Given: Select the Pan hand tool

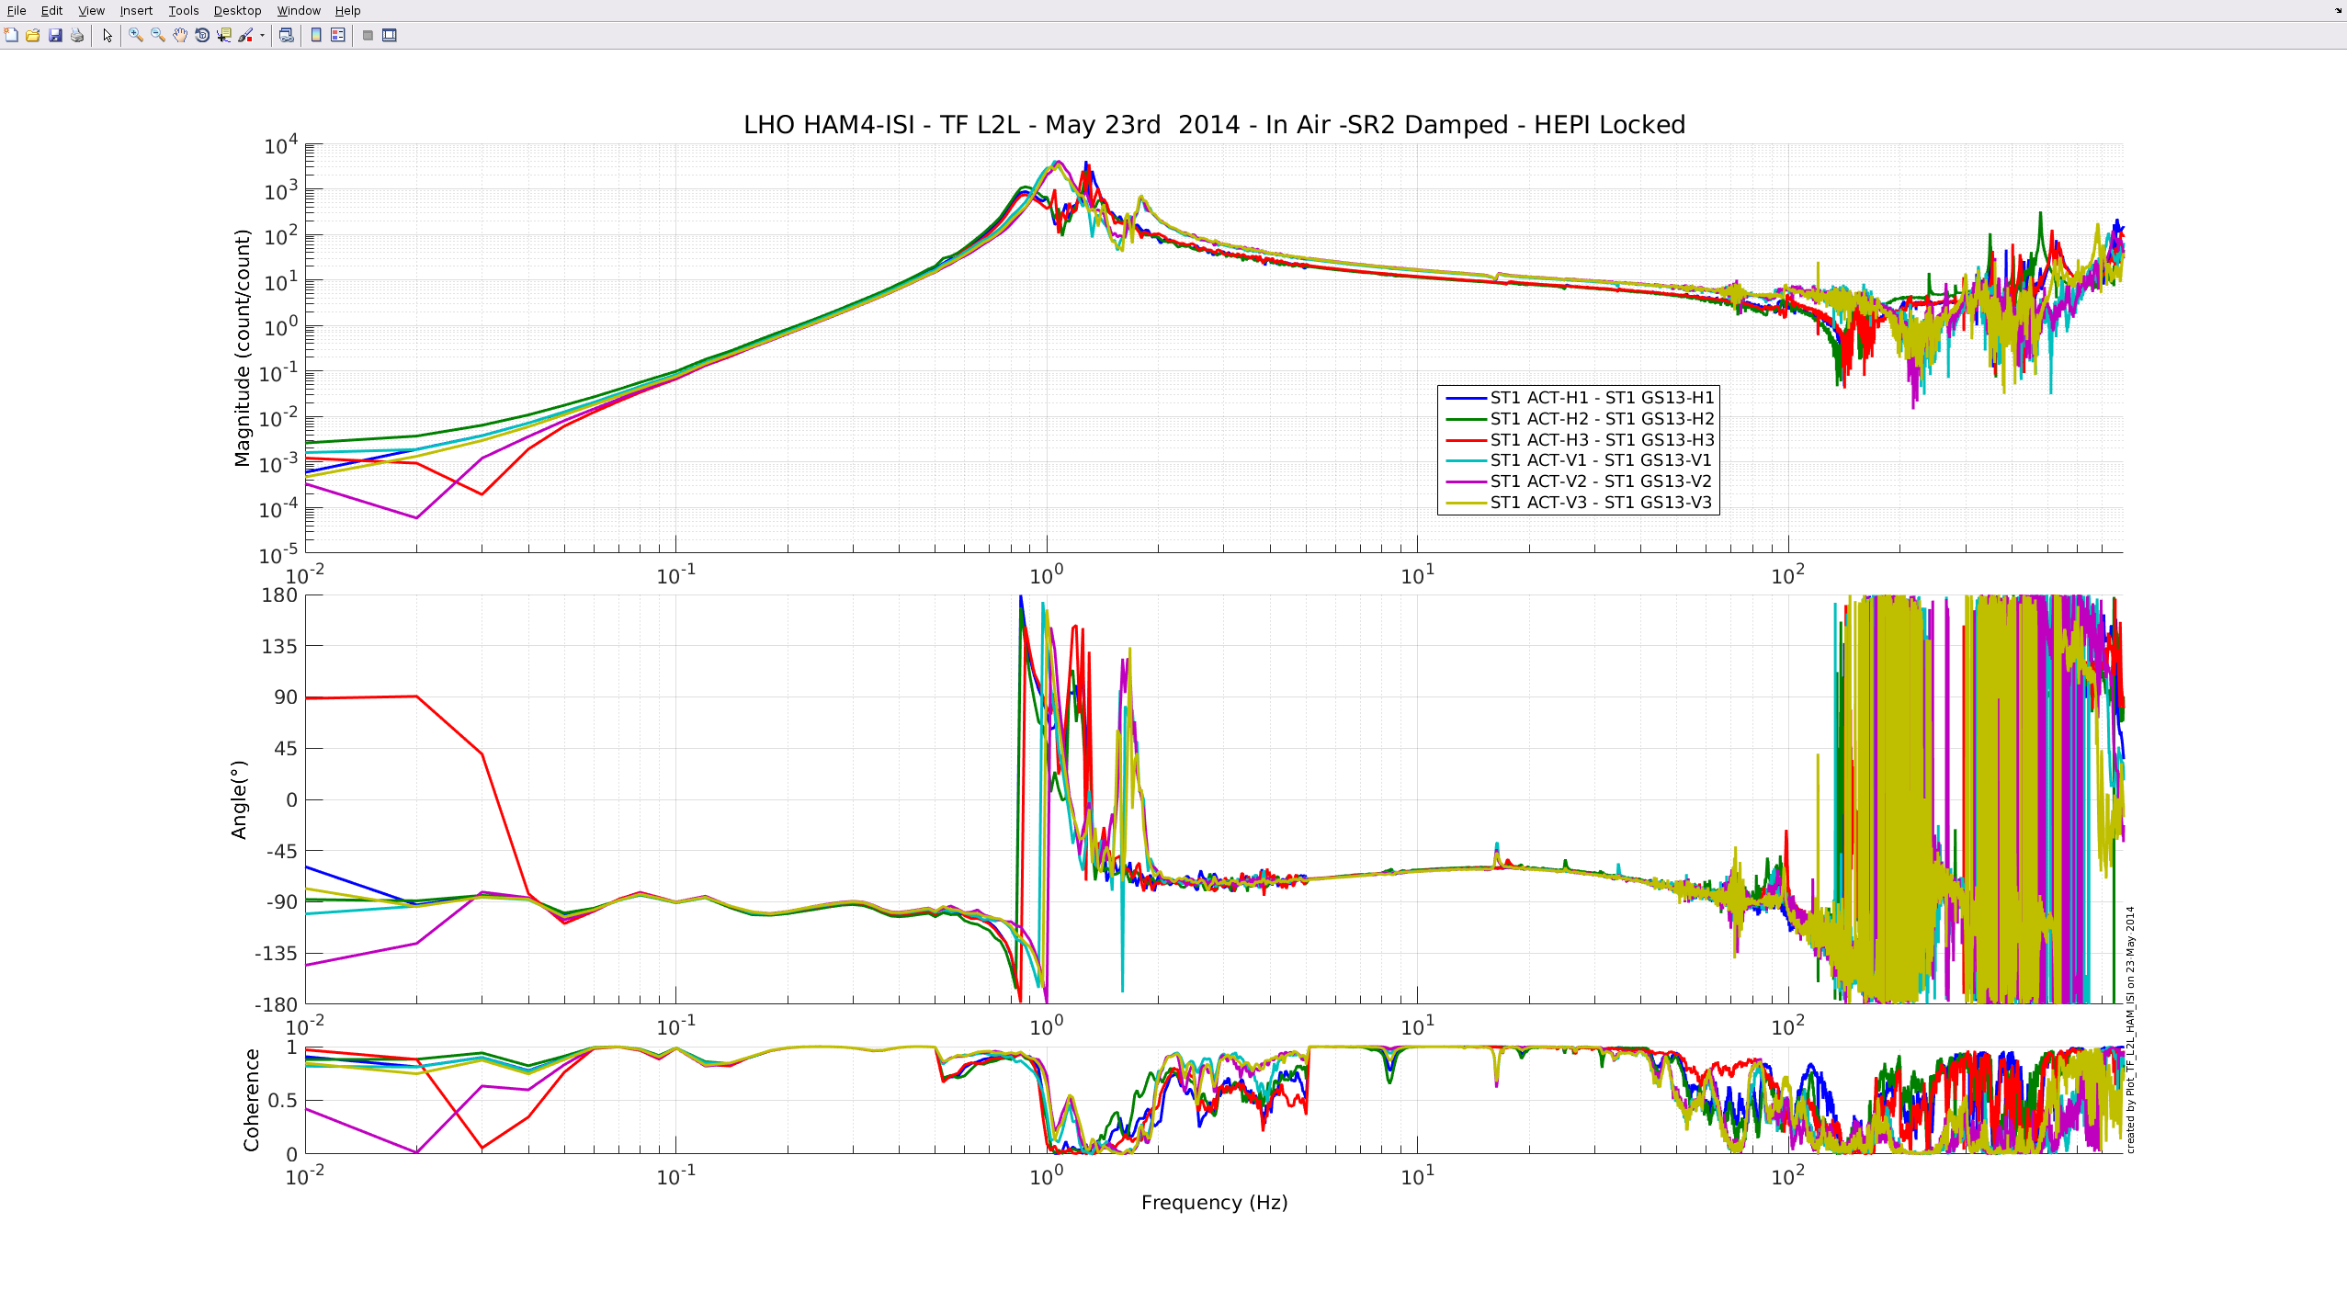Looking at the screenshot, I should click(x=180, y=35).
